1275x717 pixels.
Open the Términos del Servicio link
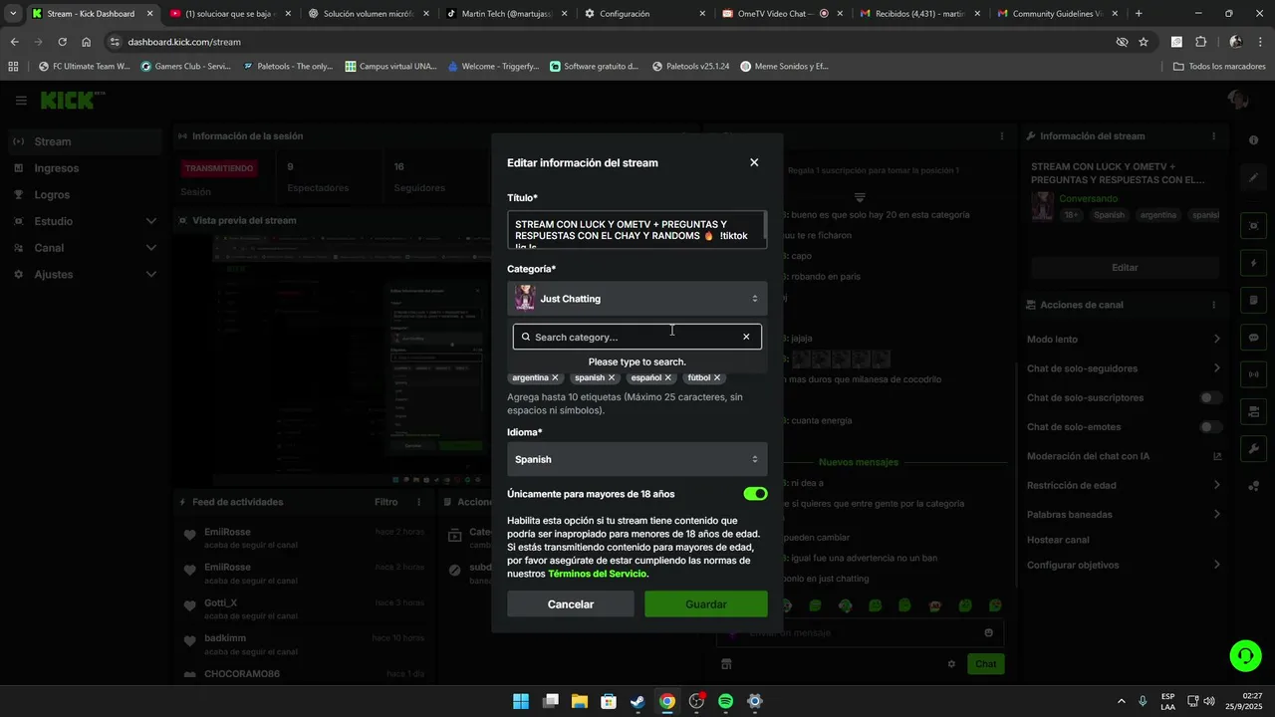tap(597, 574)
